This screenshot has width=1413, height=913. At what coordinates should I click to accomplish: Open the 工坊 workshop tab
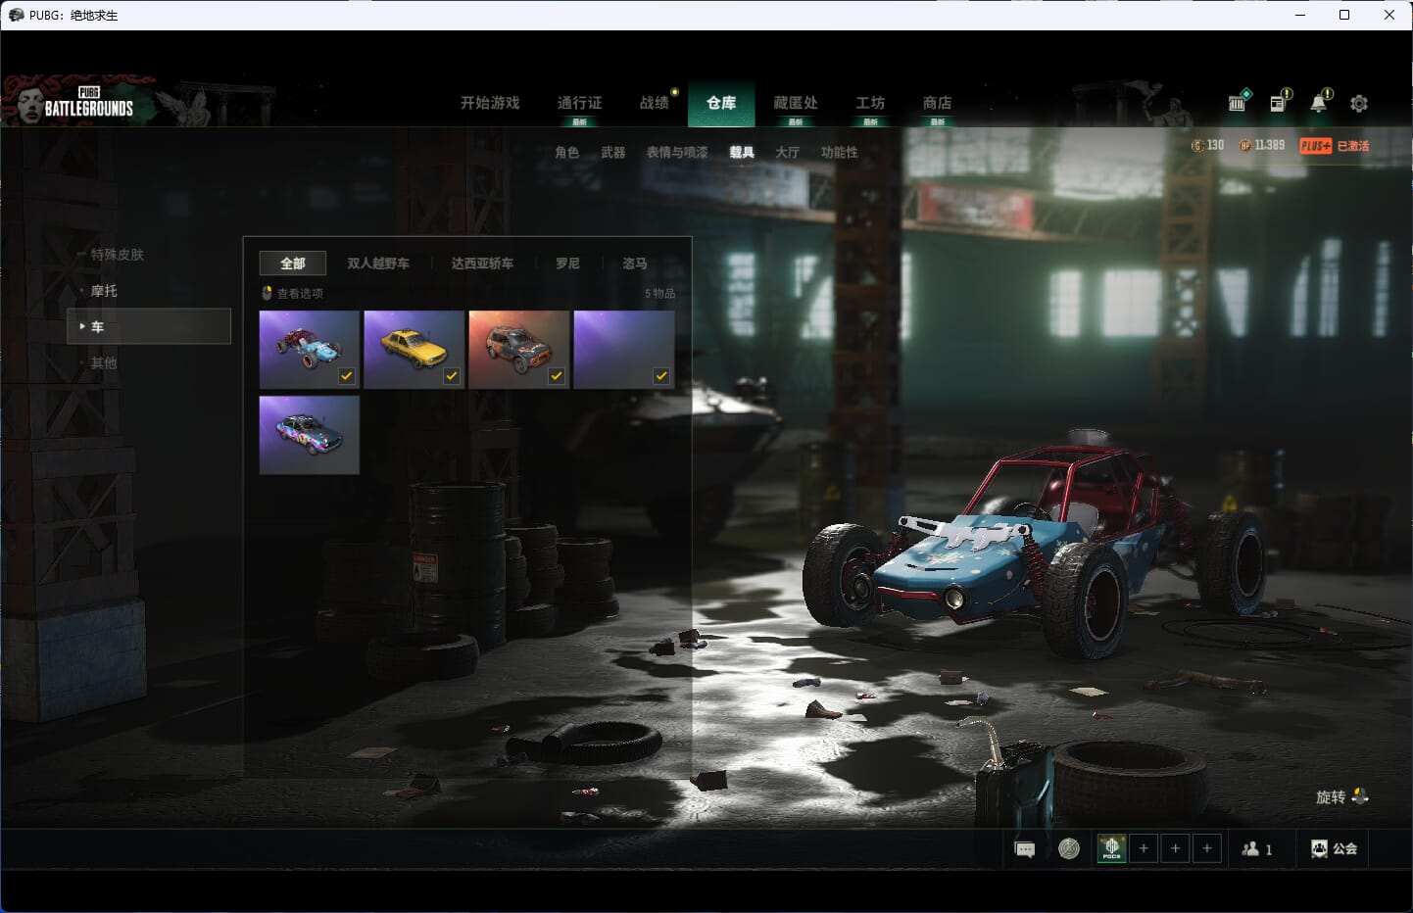[x=870, y=103]
